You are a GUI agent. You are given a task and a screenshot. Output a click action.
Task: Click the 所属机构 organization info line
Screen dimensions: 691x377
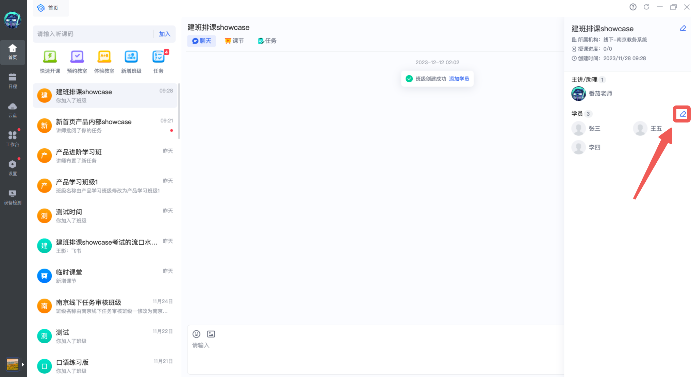609,39
